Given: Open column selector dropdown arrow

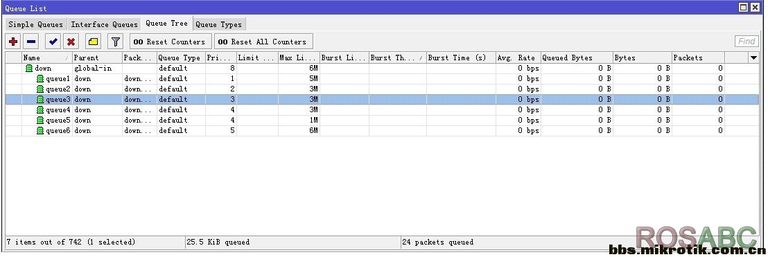Looking at the screenshot, I should click(x=753, y=57).
